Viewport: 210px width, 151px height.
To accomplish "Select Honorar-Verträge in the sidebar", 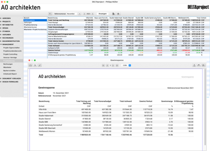I will point(10,58).
